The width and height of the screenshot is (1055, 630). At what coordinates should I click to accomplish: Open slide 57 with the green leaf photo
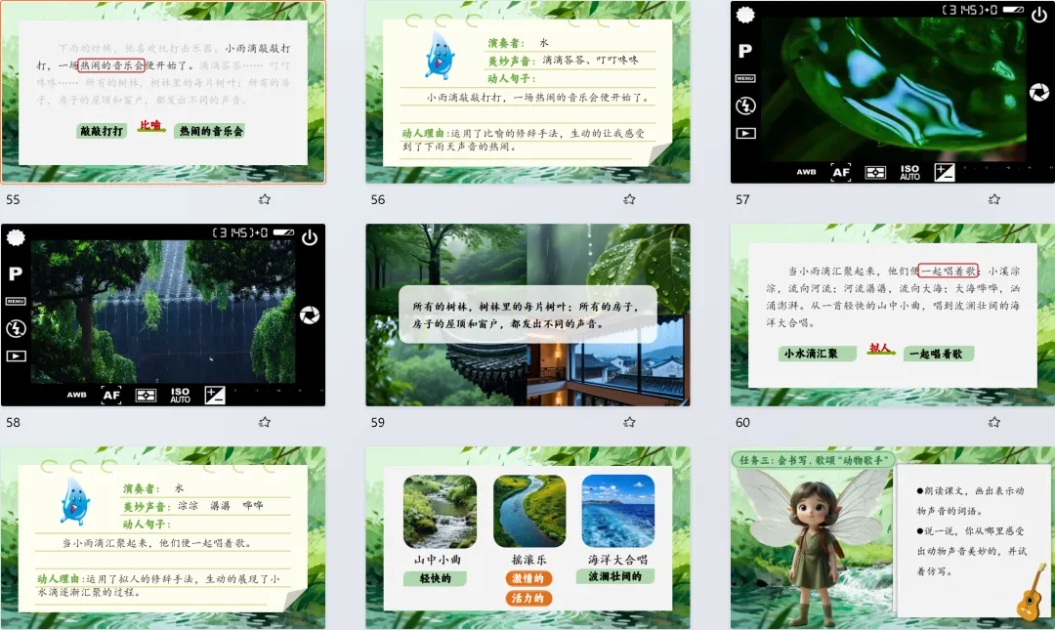tap(892, 92)
